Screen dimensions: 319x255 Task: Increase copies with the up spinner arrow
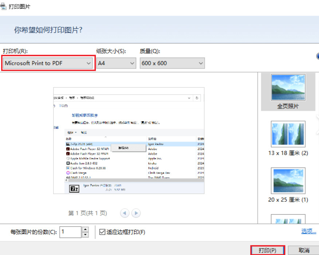click(85, 229)
